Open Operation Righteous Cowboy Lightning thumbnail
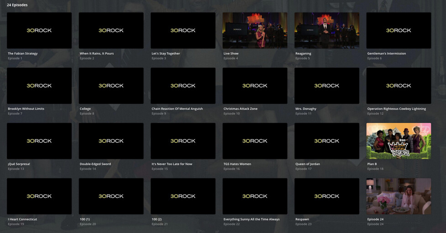This screenshot has width=446, height=233. [x=399, y=86]
